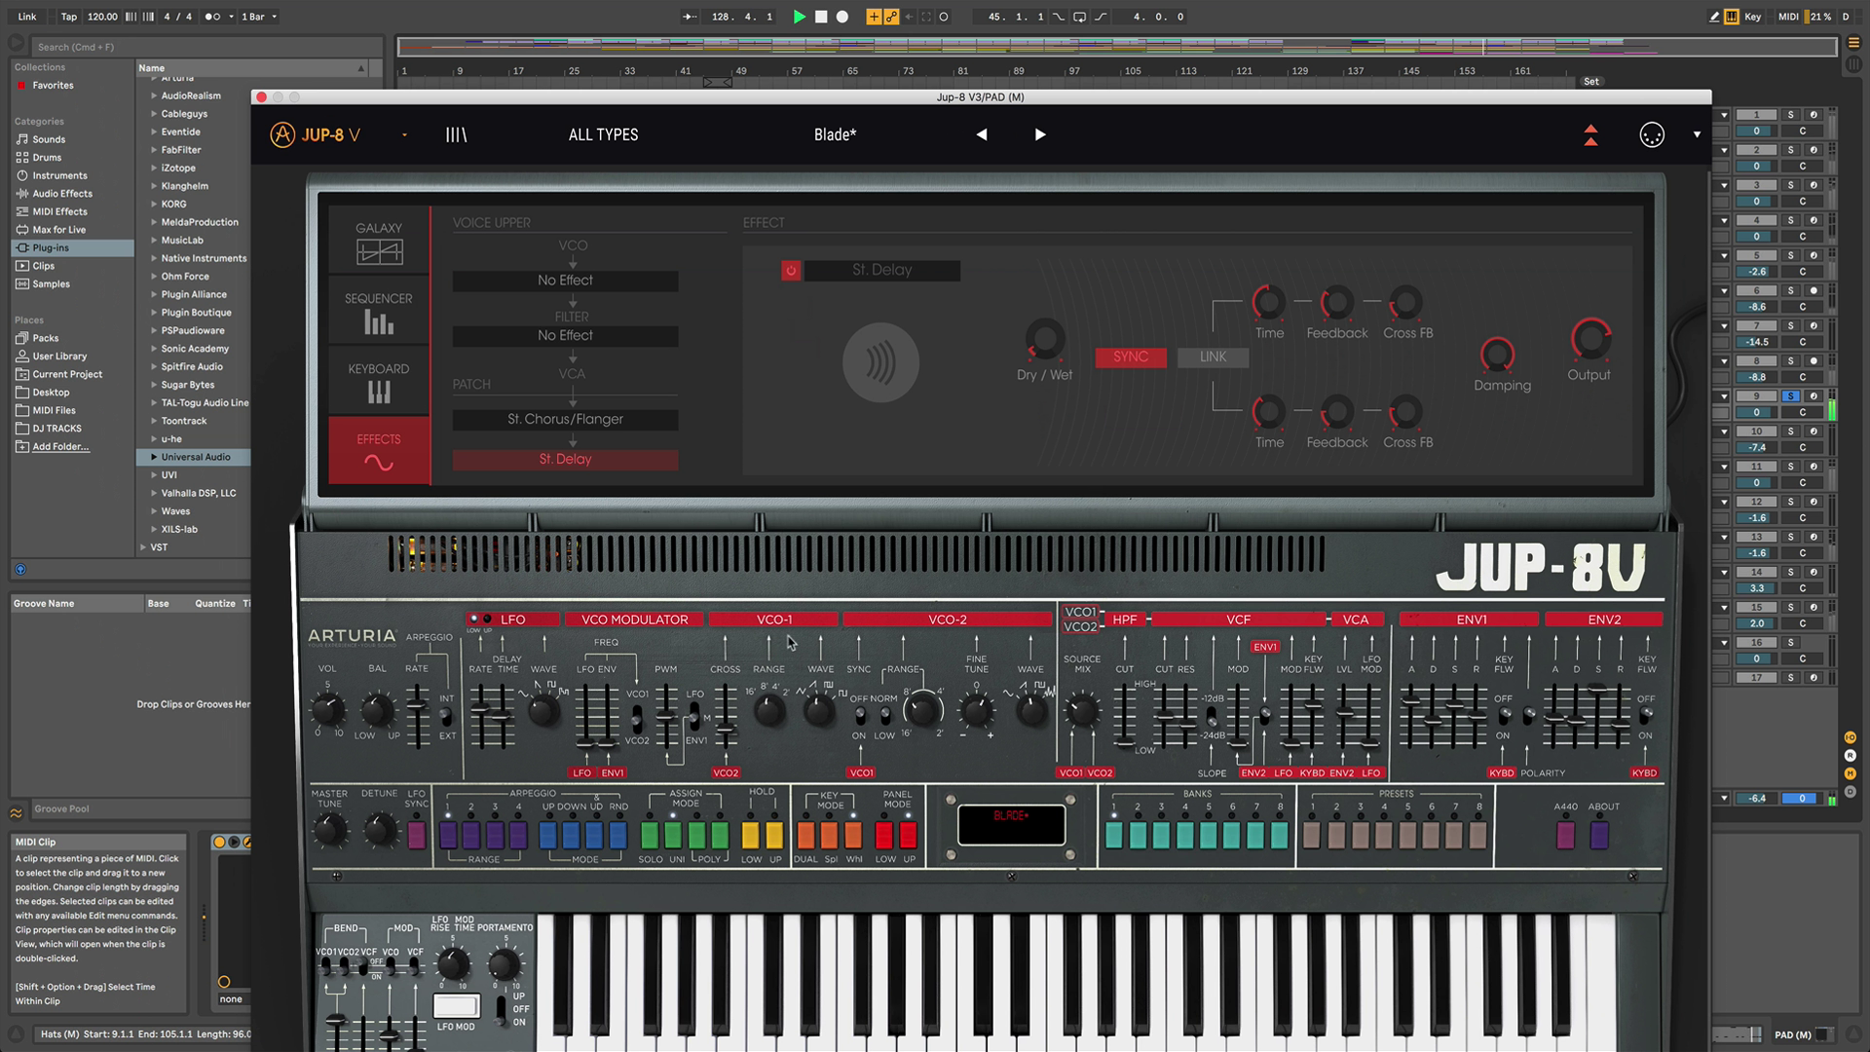This screenshot has width=1870, height=1052.
Task: Open the FILTER No Effect slot dropdown
Action: click(565, 336)
